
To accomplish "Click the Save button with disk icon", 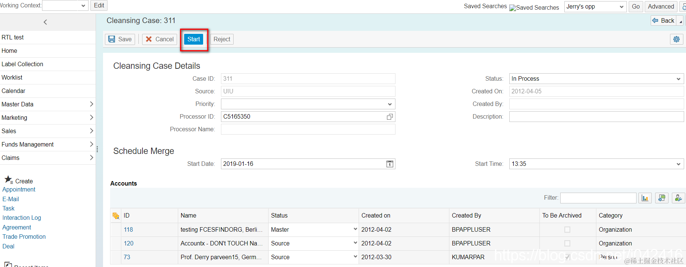I will (120, 39).
